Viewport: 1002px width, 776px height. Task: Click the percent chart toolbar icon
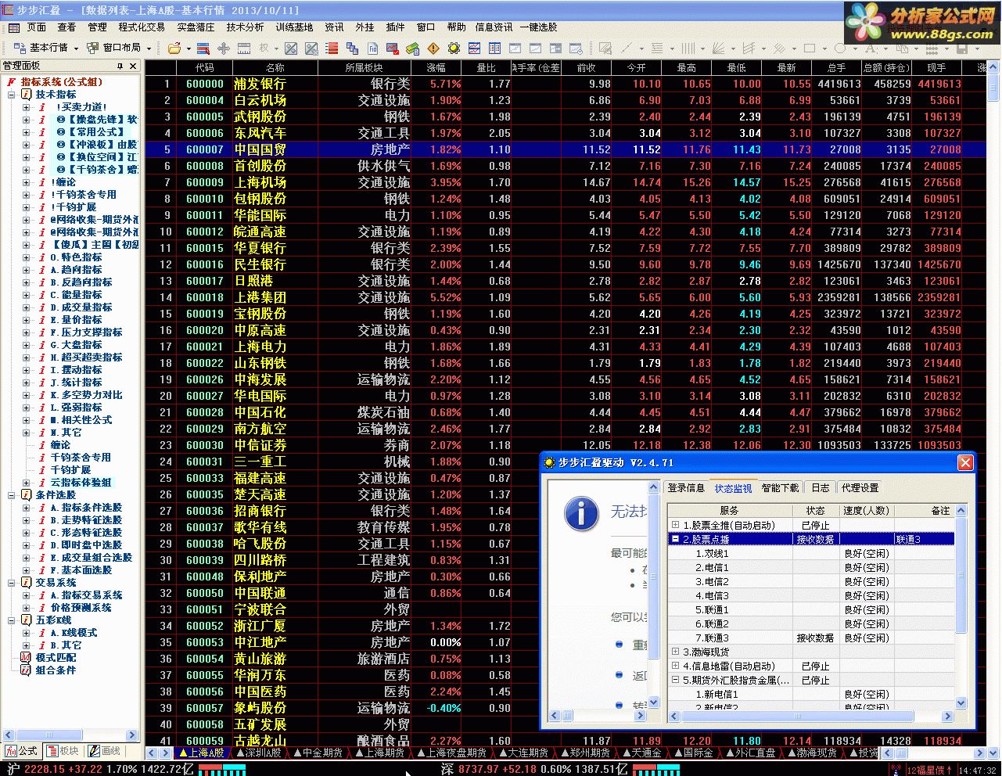pos(291,48)
